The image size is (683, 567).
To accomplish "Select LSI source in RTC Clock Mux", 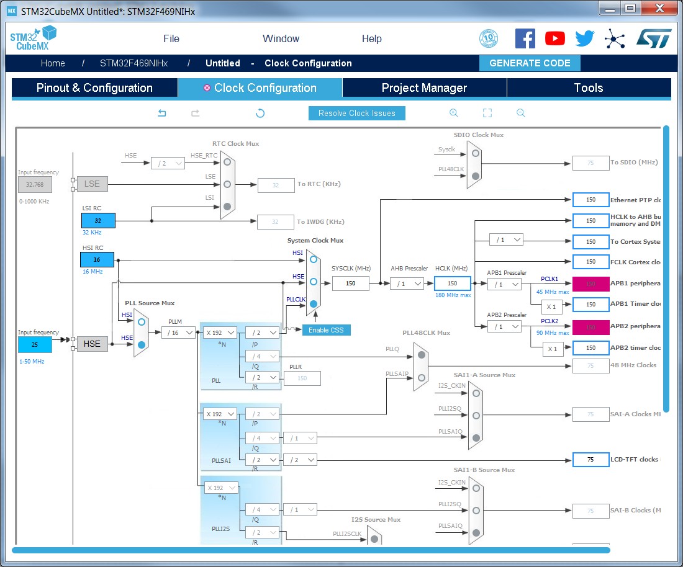I will click(x=227, y=206).
